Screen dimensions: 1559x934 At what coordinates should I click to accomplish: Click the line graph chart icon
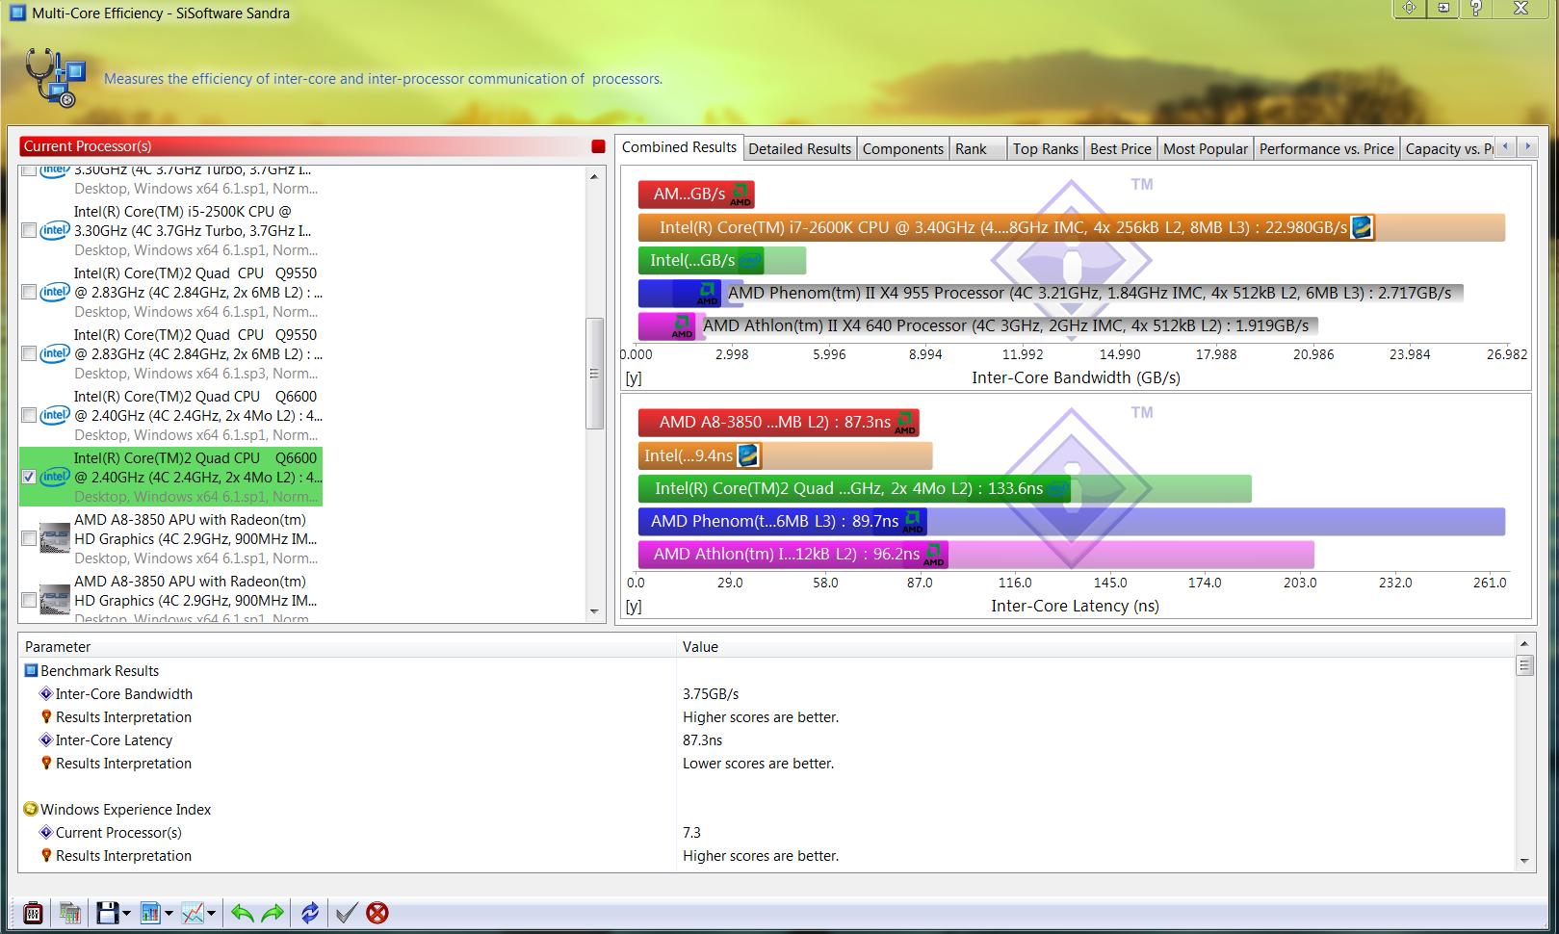click(193, 913)
